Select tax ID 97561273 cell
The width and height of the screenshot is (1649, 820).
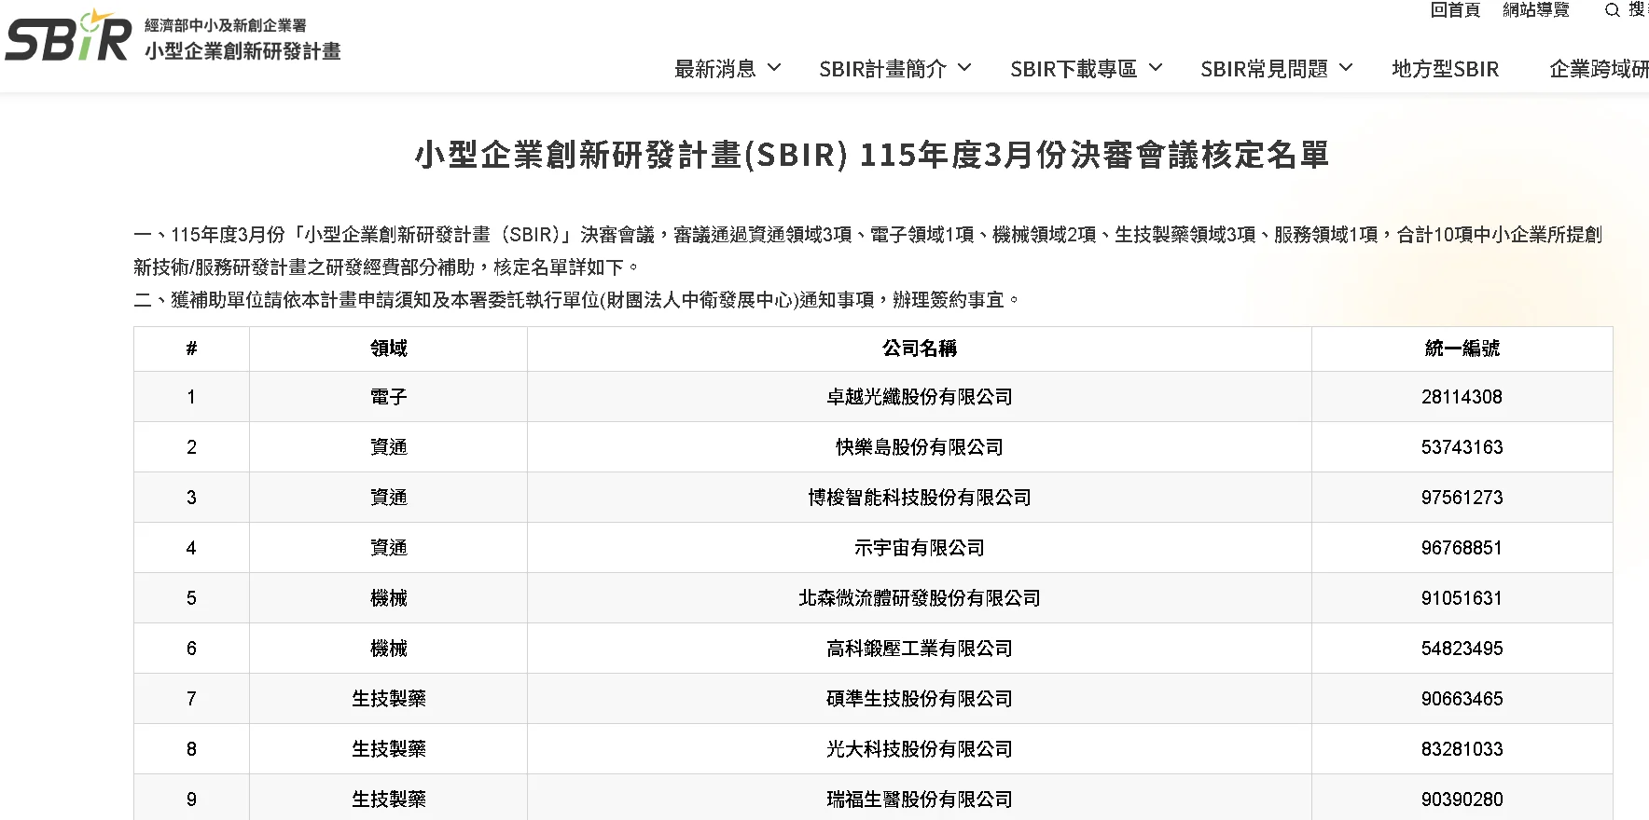point(1462,498)
